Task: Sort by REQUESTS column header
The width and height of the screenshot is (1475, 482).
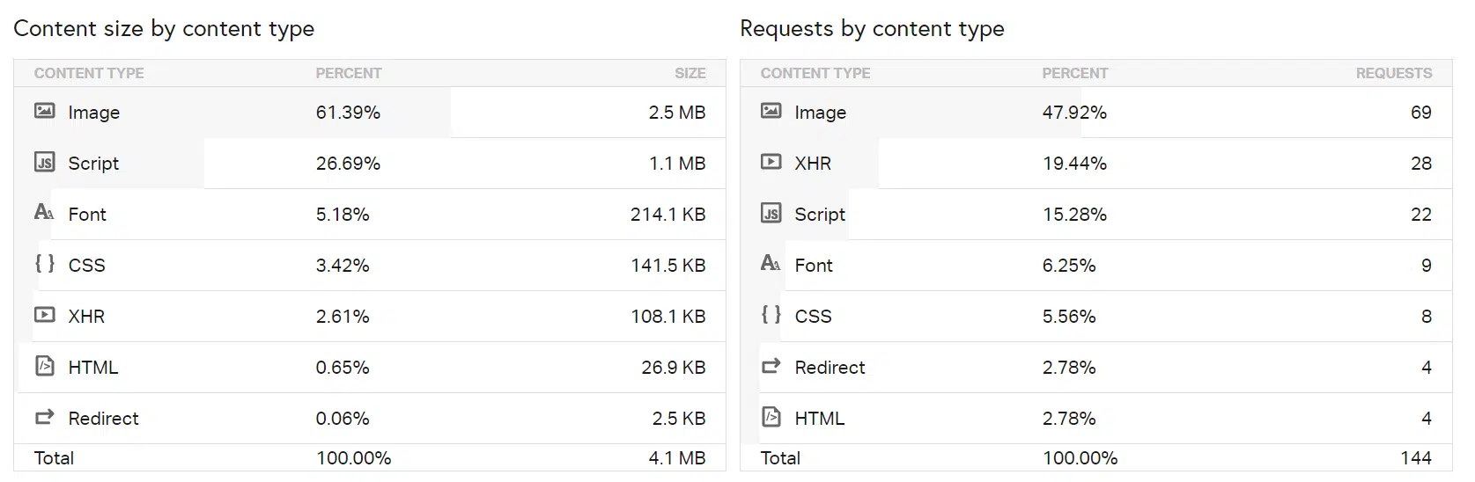Action: coord(1393,73)
